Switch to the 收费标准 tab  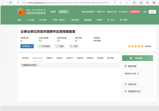[x=90, y=58]
